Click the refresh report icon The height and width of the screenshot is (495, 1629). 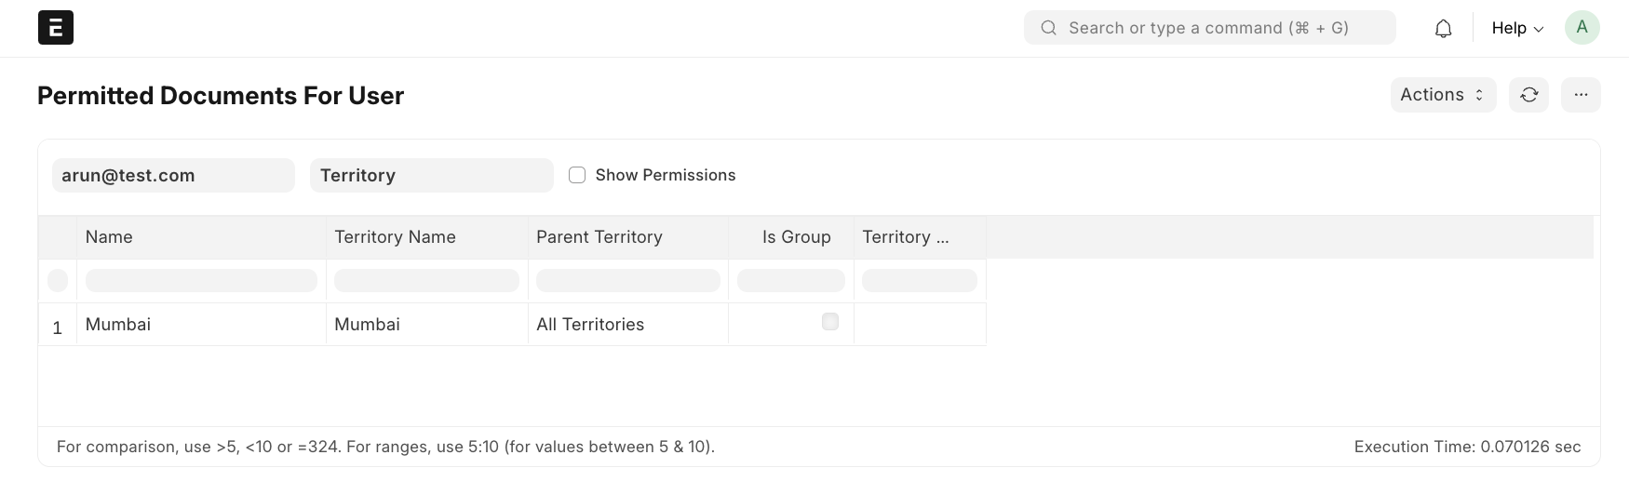pyautogui.click(x=1528, y=95)
